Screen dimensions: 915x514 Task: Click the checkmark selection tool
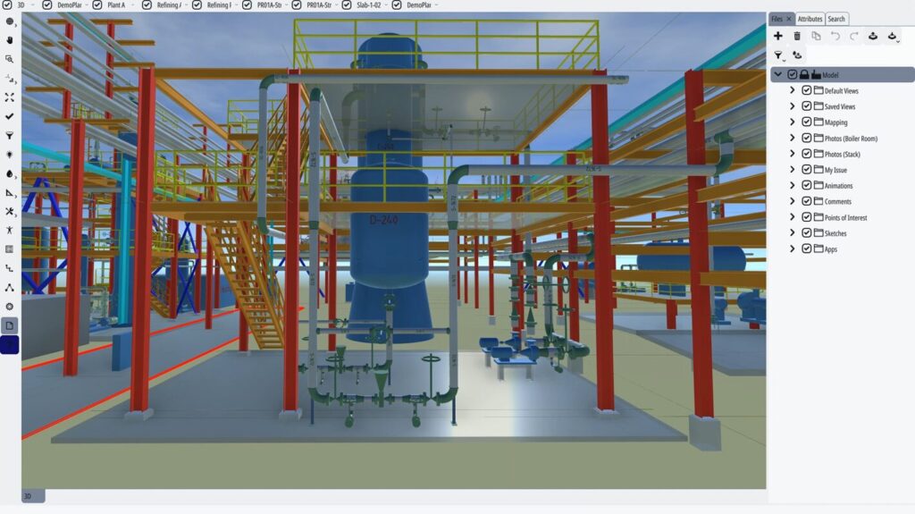[9, 116]
